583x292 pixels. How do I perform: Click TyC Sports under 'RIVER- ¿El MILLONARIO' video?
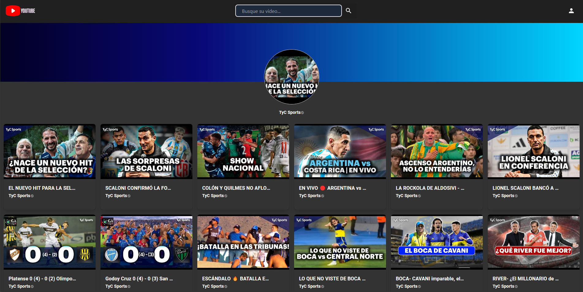coord(503,286)
